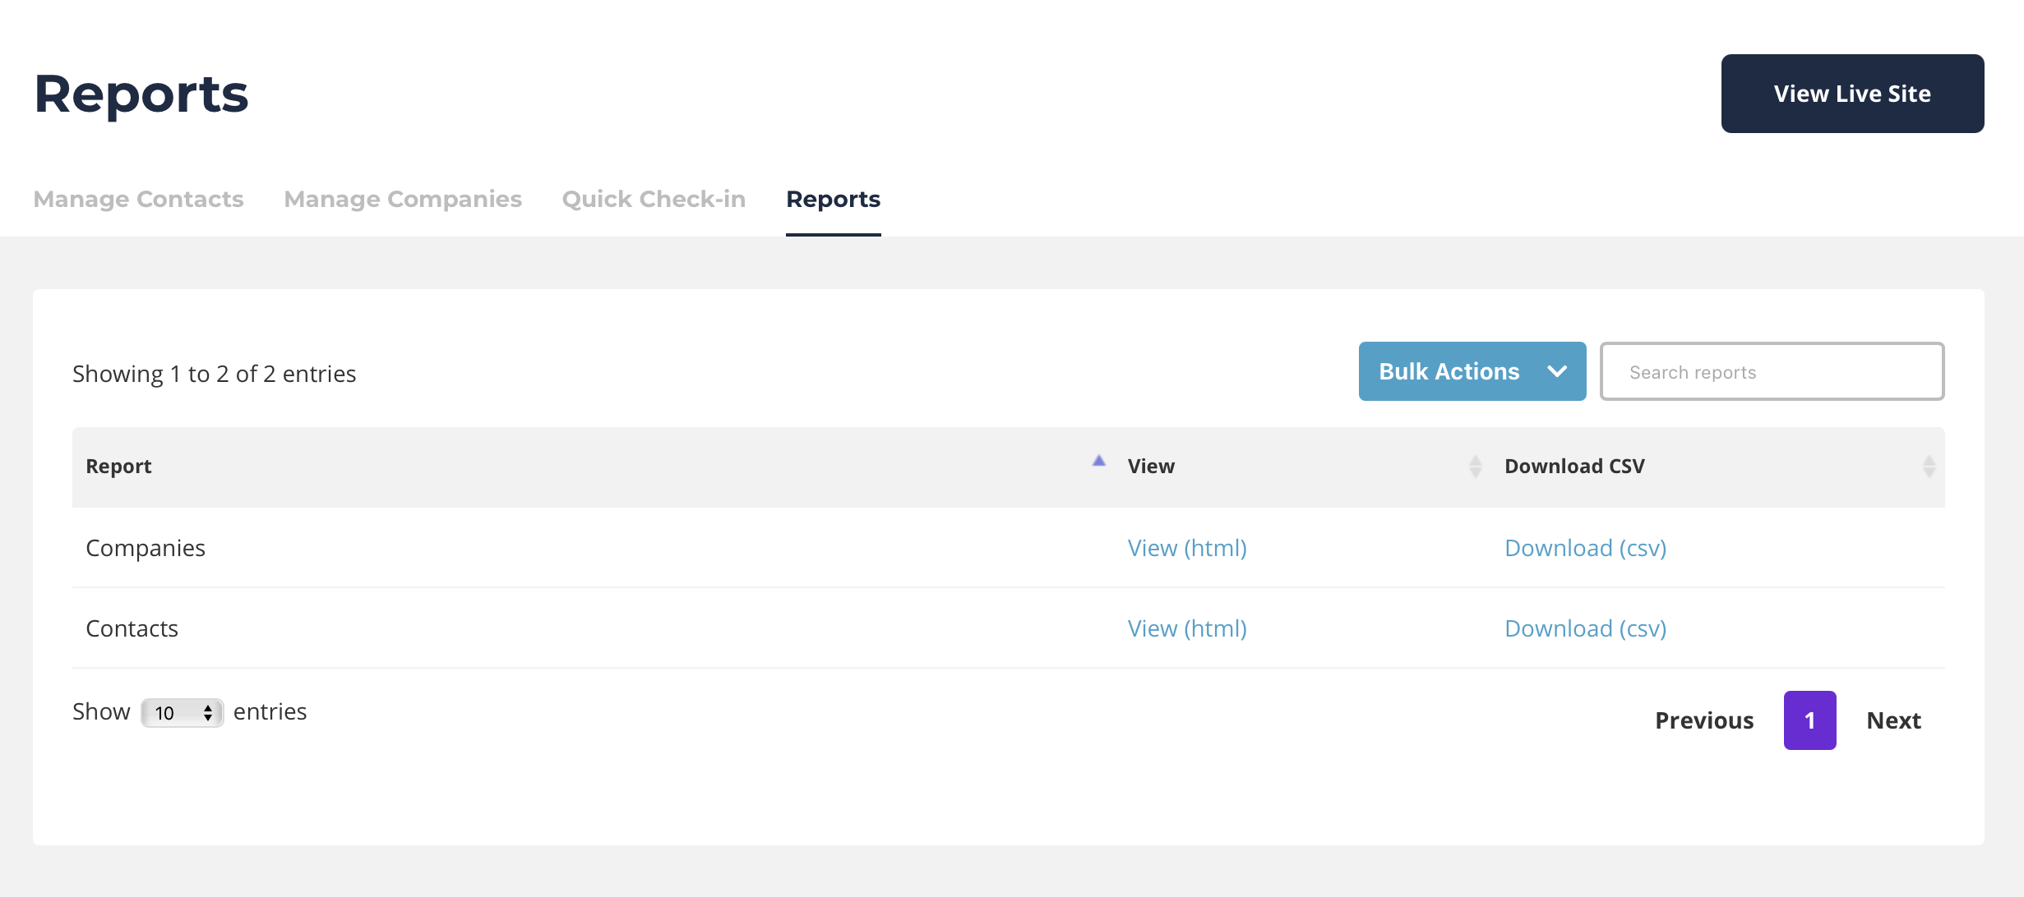Download the Companies csv report
This screenshot has height=897, width=2024.
click(x=1585, y=548)
